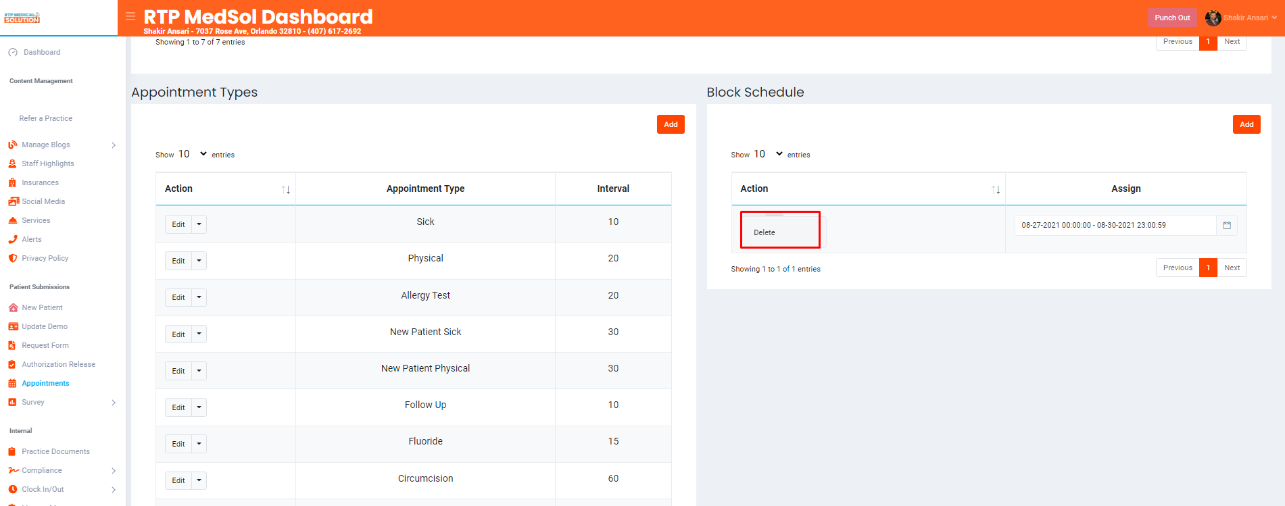This screenshot has height=506, width=1285.
Task: Click the Insurances icon
Action: (12, 182)
